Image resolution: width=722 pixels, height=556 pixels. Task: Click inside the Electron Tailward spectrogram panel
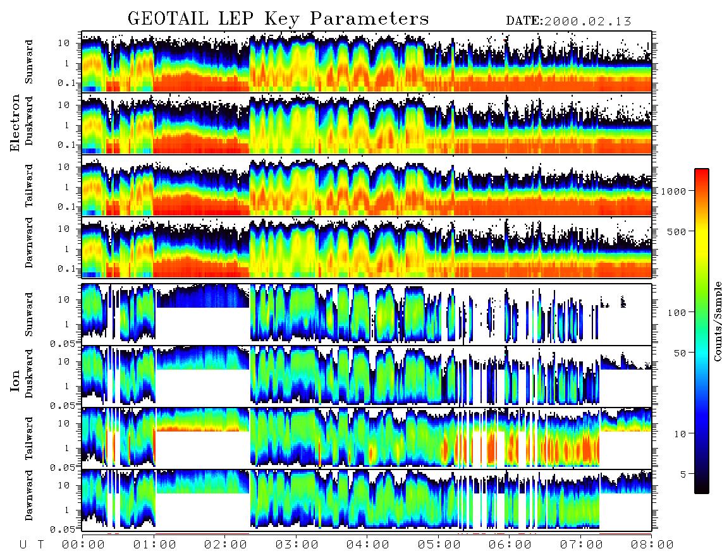[367, 186]
